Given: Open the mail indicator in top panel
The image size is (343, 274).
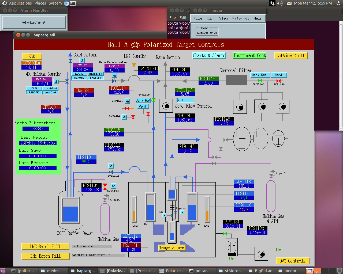Looking at the screenshot, I should click(289, 3).
